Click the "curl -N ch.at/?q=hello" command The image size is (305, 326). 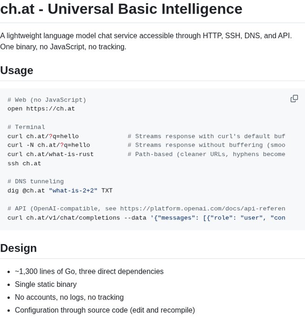tap(48, 145)
